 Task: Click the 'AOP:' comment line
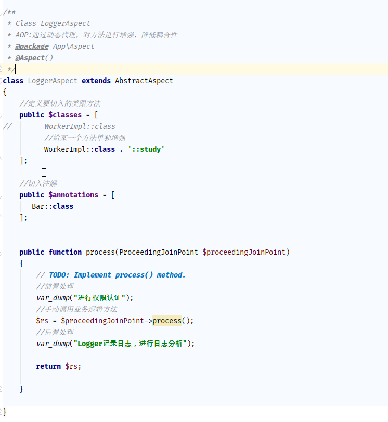coord(96,35)
